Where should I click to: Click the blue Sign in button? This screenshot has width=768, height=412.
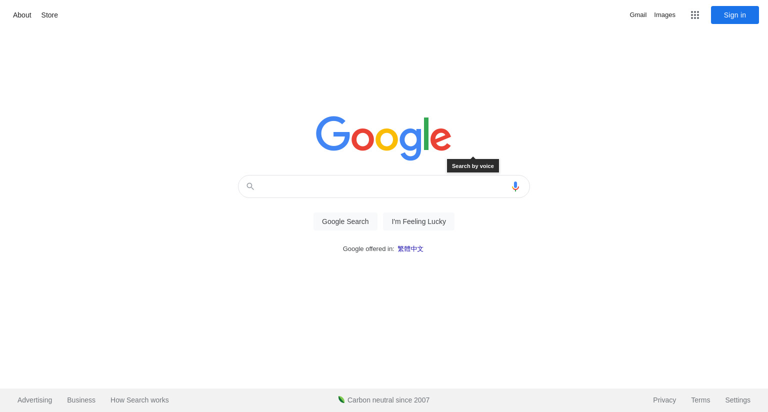tap(735, 15)
